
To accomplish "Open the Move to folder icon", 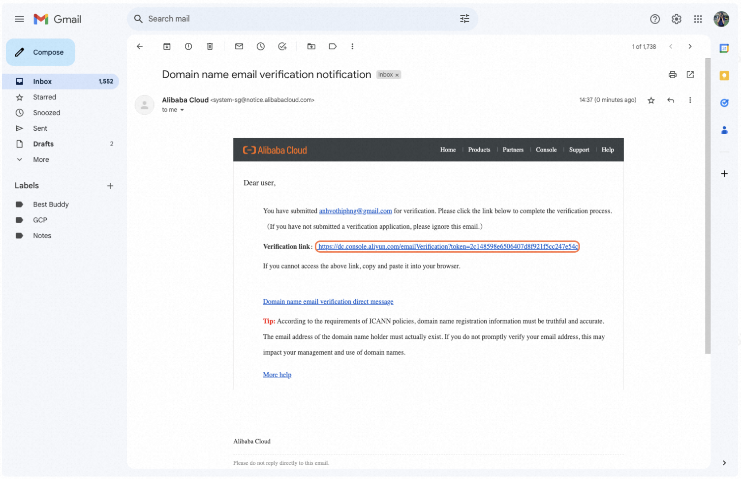I will (311, 46).
